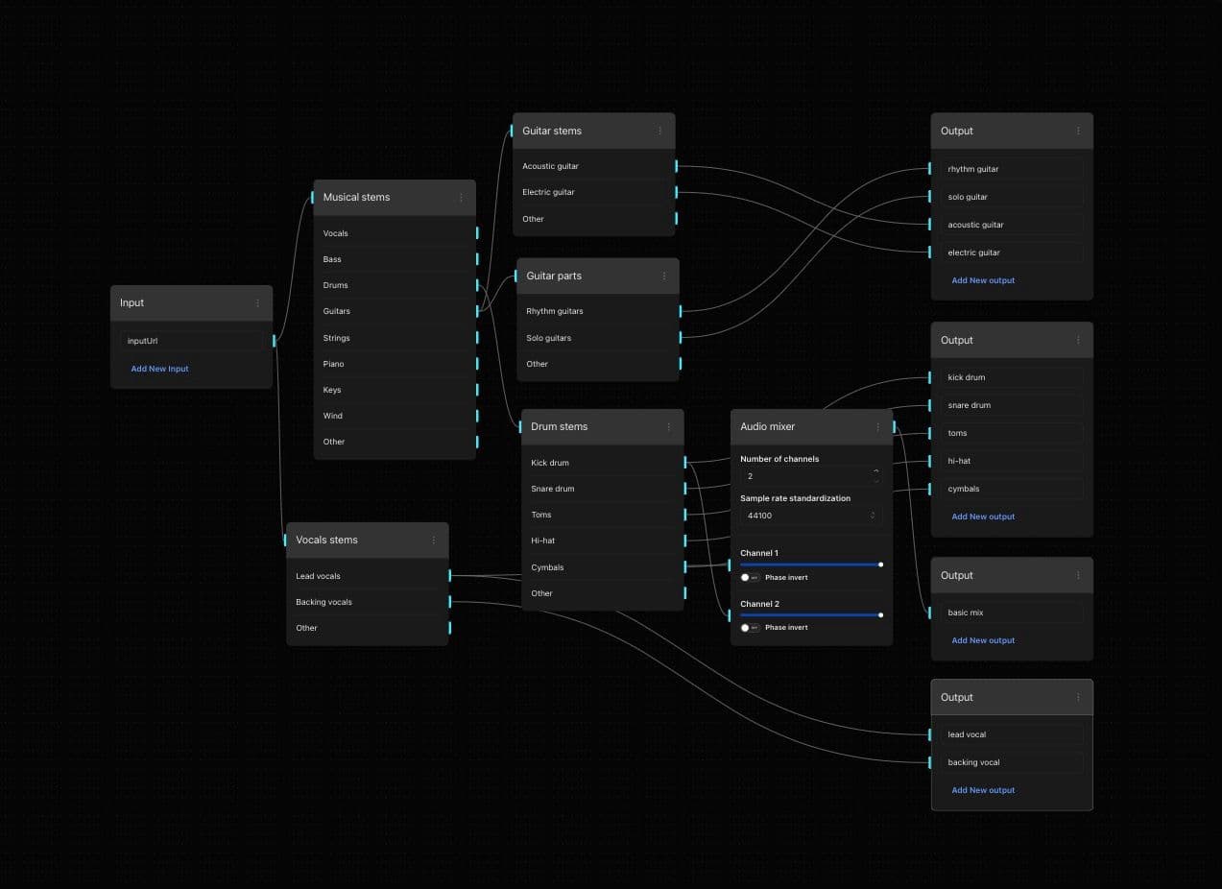Open options menu of Output node with basic mix
Viewport: 1222px width, 889px height.
tap(1078, 576)
